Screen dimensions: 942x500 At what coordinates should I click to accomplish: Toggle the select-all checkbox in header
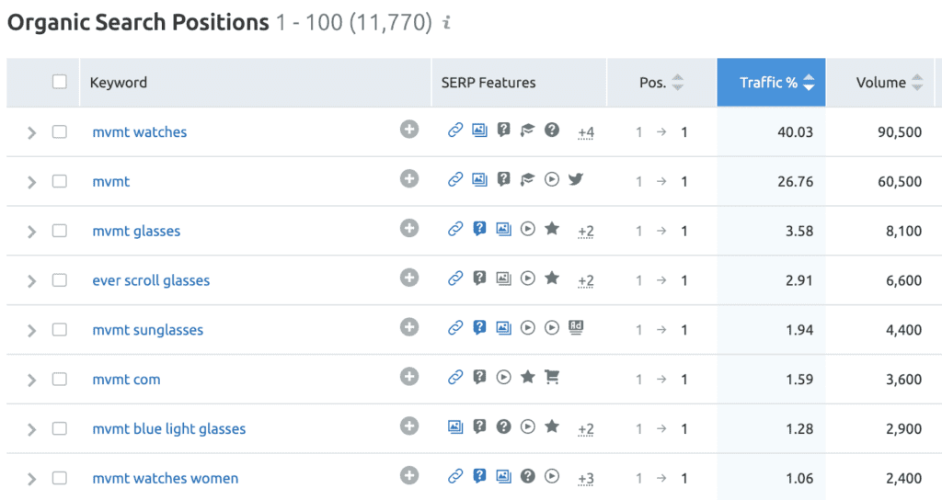pyautogui.click(x=60, y=82)
